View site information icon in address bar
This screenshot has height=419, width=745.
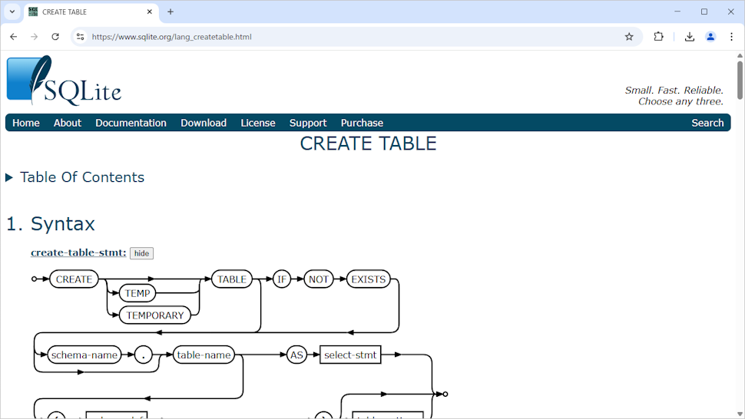[x=80, y=37]
